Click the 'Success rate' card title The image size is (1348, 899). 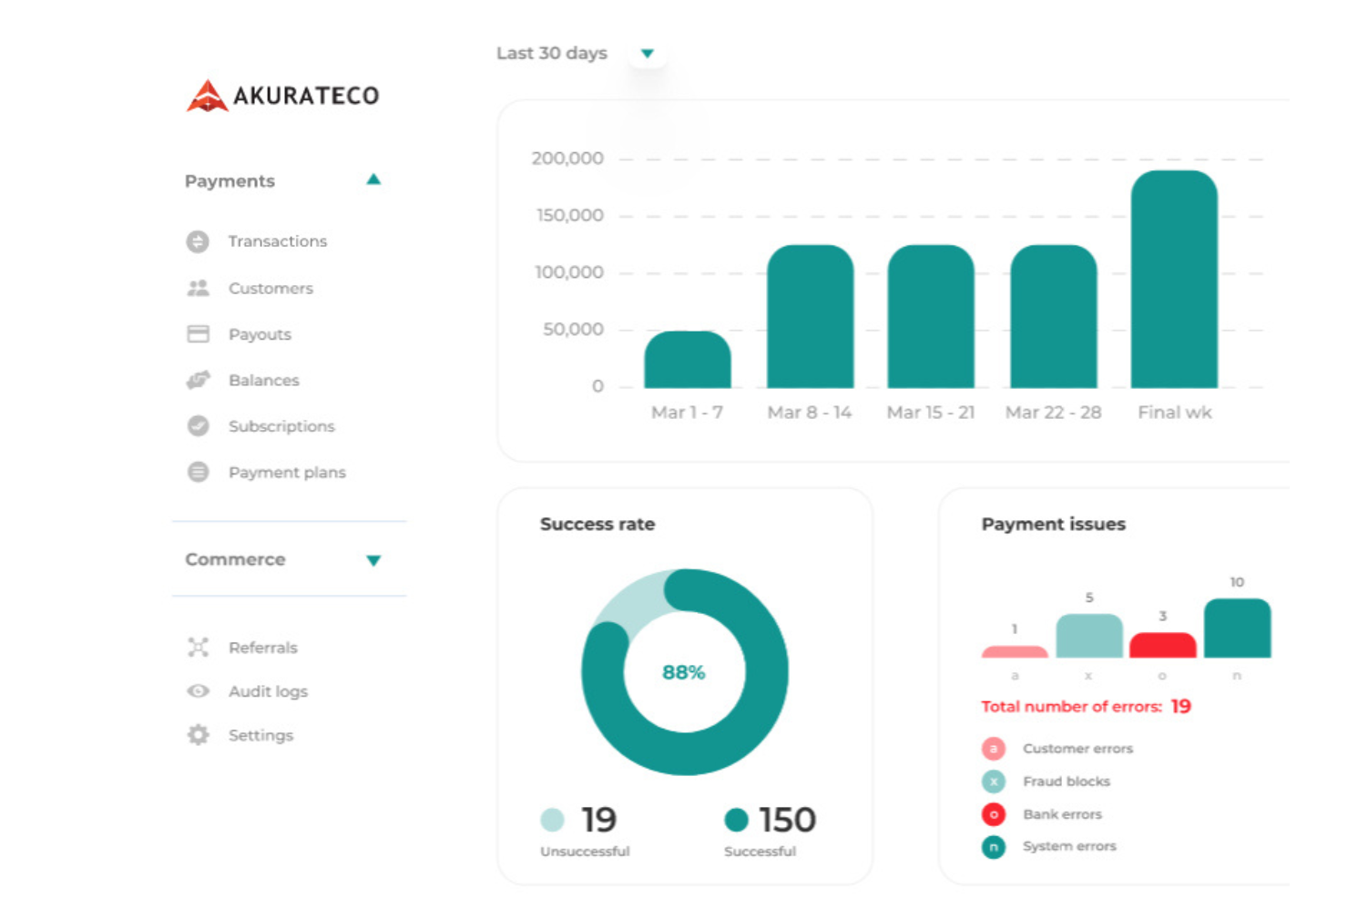tap(597, 524)
